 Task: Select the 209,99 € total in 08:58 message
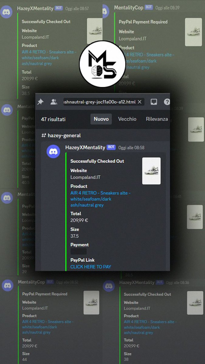pyautogui.click(x=79, y=220)
